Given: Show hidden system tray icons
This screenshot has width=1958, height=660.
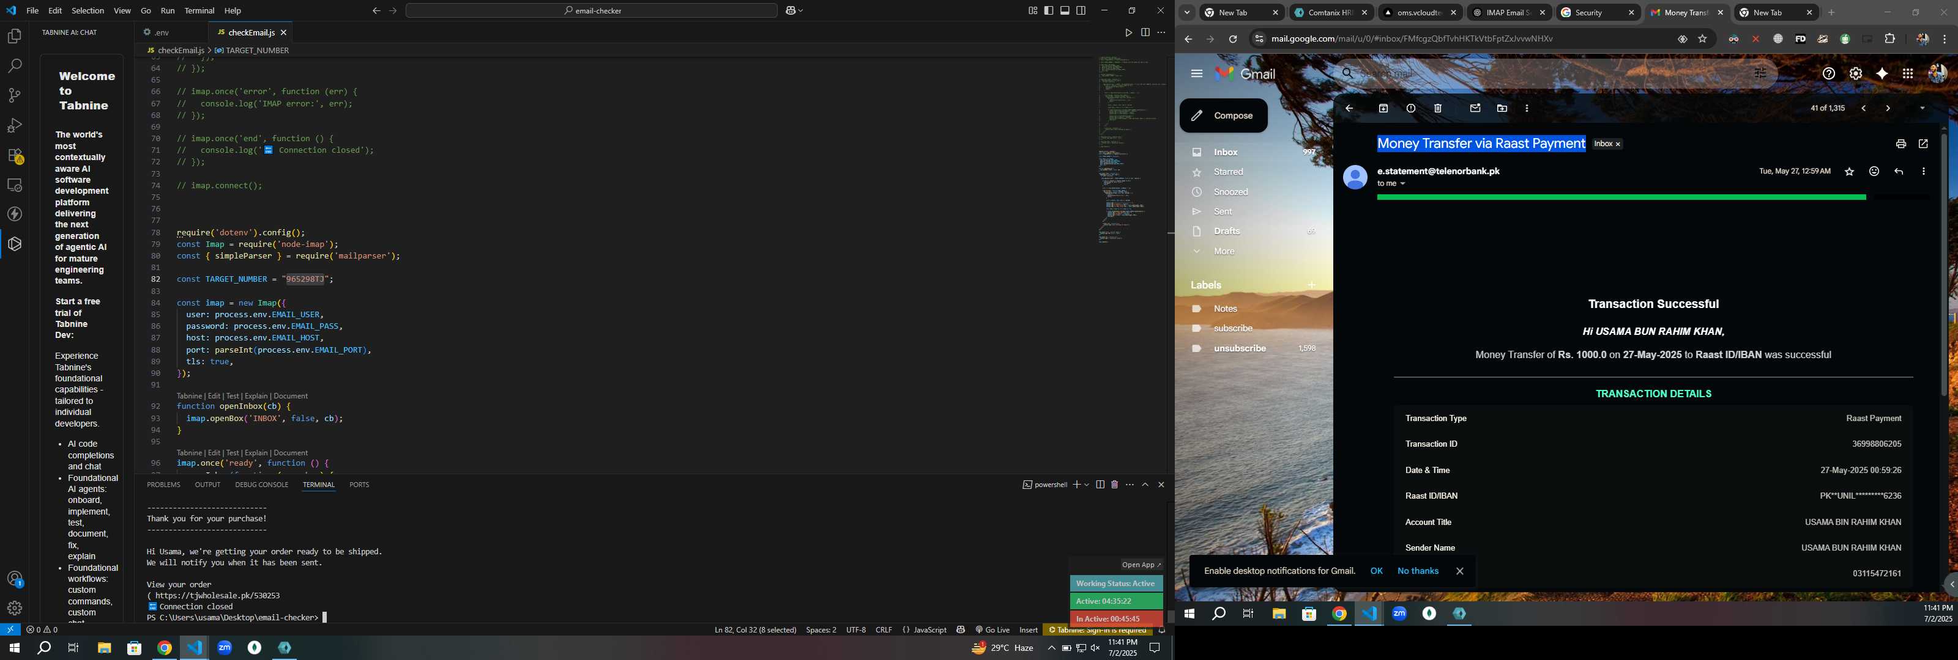Looking at the screenshot, I should (1051, 648).
